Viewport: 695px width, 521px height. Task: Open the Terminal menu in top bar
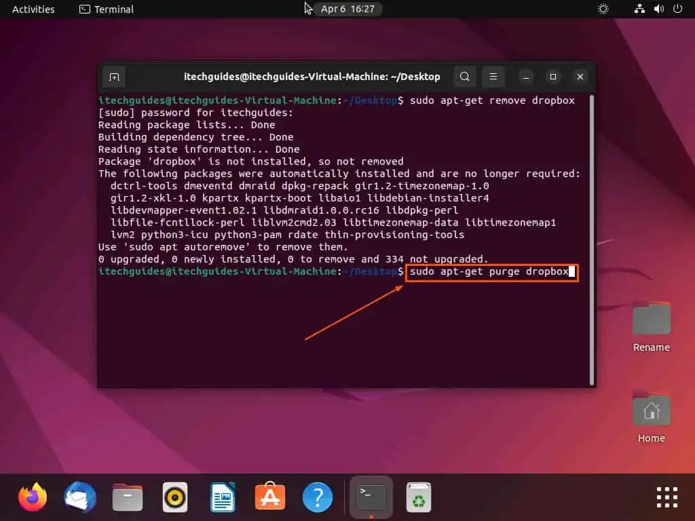point(106,9)
